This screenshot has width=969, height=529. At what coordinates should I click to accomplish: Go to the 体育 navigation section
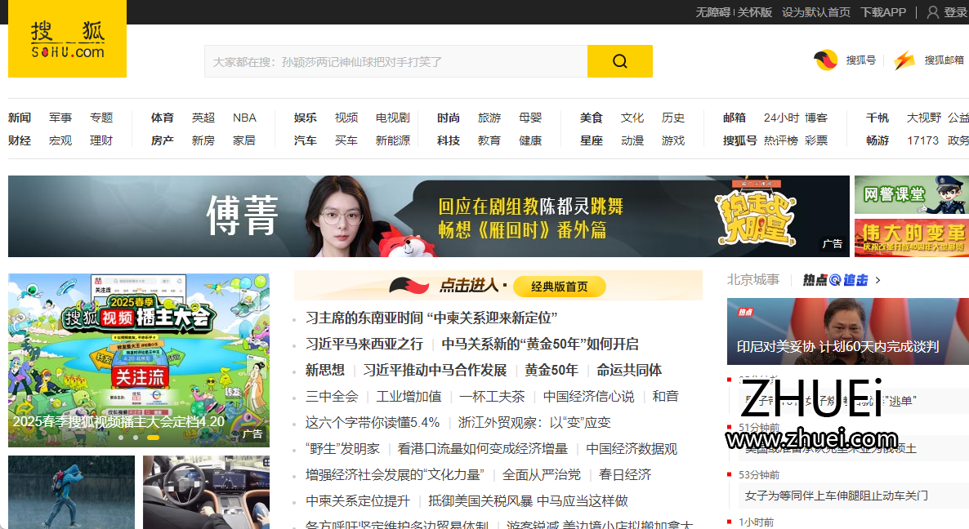point(162,118)
